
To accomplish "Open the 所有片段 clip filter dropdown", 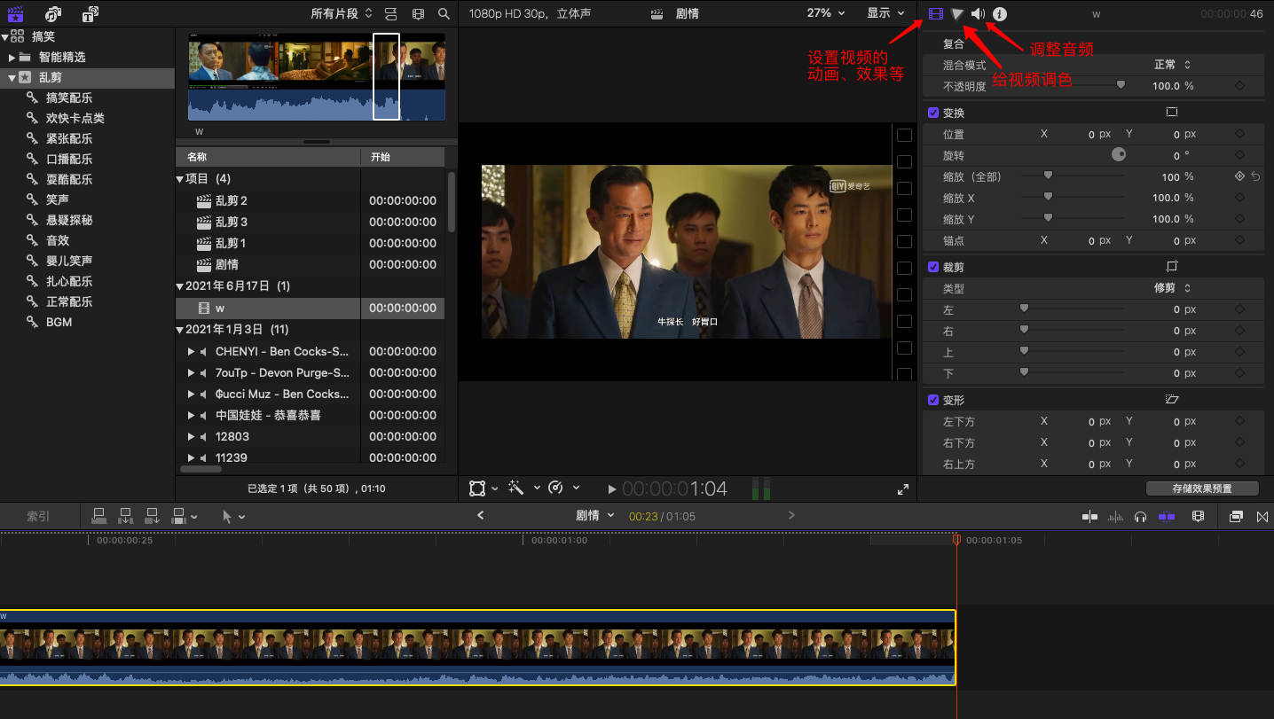I will point(342,13).
